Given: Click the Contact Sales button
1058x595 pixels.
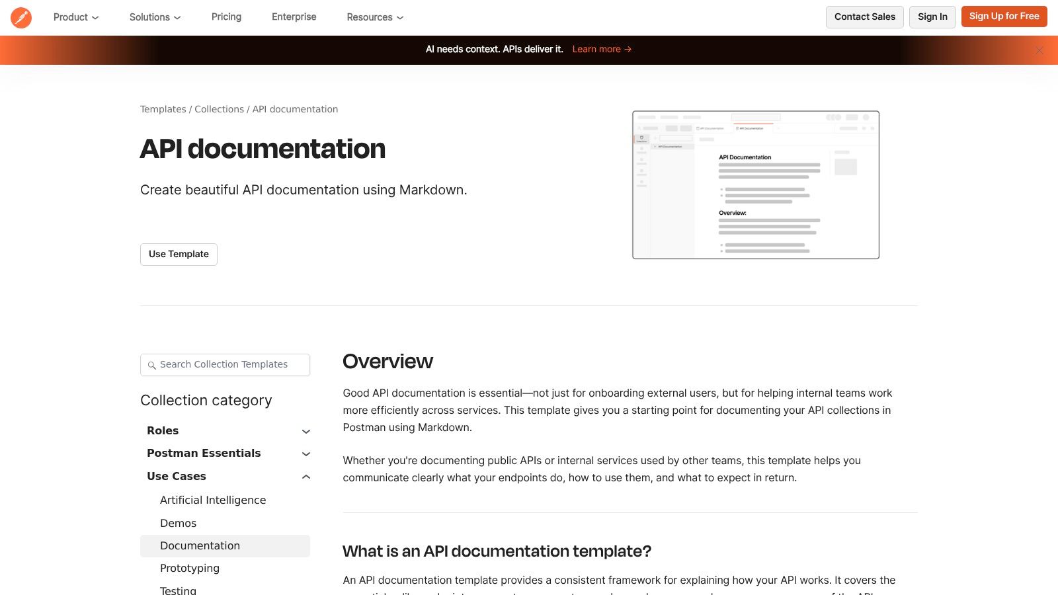Looking at the screenshot, I should point(864,17).
